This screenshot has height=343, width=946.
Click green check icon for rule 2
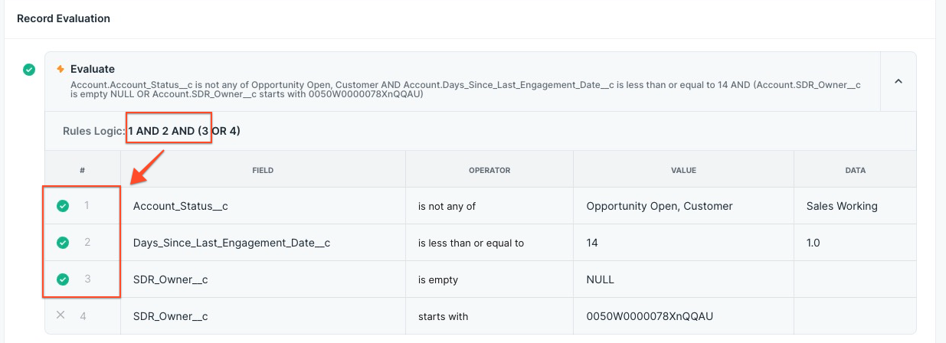click(63, 243)
